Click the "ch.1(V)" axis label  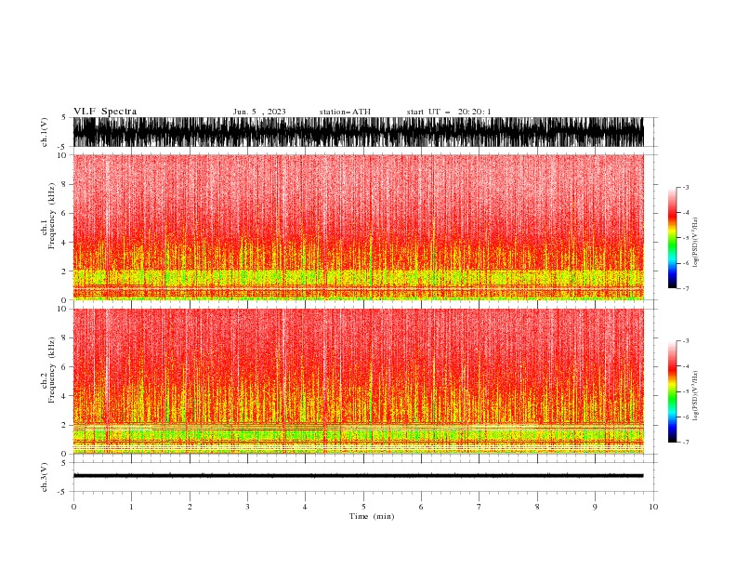[45, 132]
